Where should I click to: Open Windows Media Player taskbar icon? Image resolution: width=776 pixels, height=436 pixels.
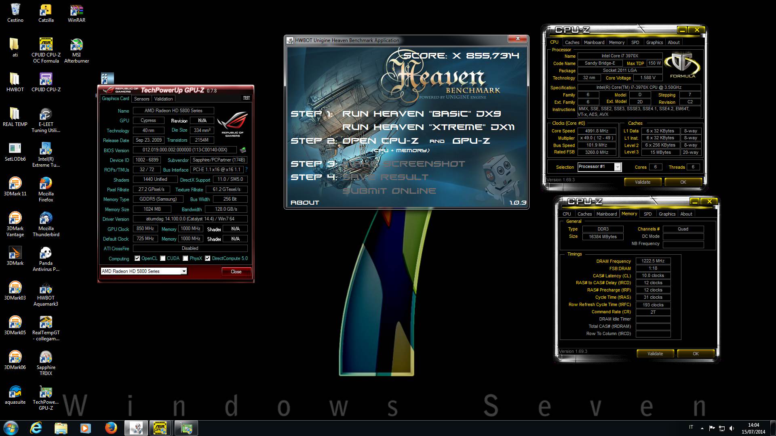tap(85, 428)
